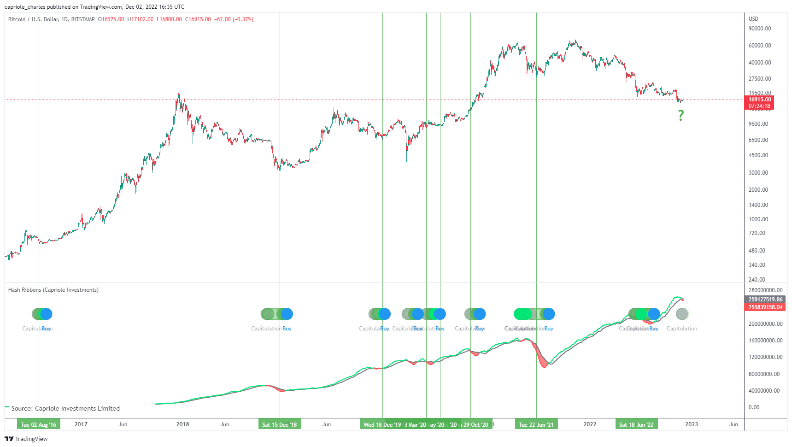Click the Tue 02 Aug '16 date marker

(39, 424)
